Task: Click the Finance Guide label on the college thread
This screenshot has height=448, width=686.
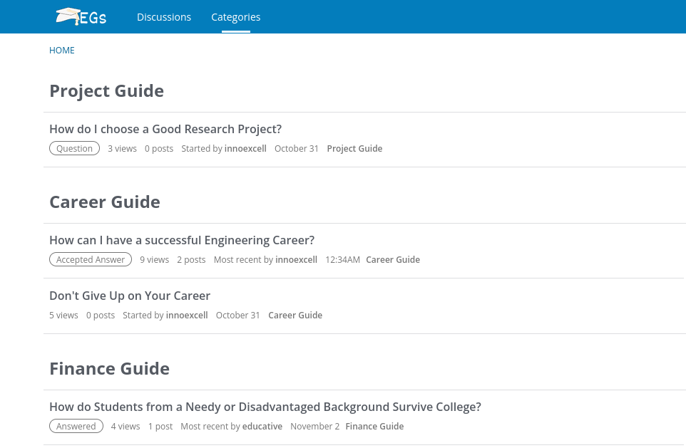Action: point(374,426)
